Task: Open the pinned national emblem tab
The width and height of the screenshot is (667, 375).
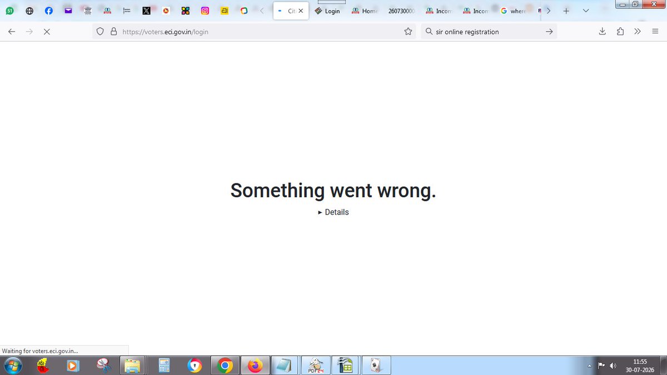Action: [x=88, y=11]
